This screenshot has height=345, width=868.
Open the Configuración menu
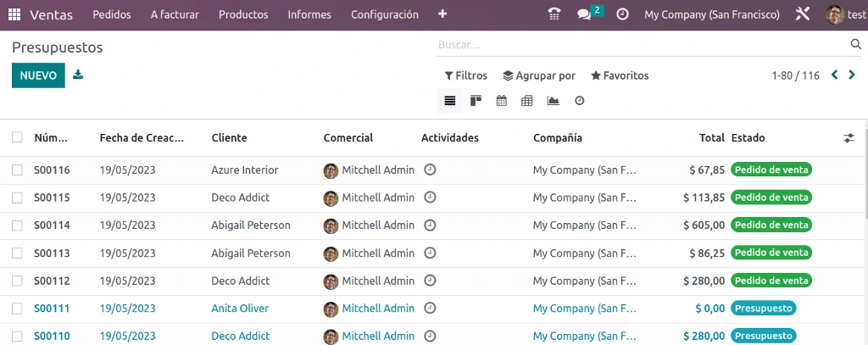(385, 14)
